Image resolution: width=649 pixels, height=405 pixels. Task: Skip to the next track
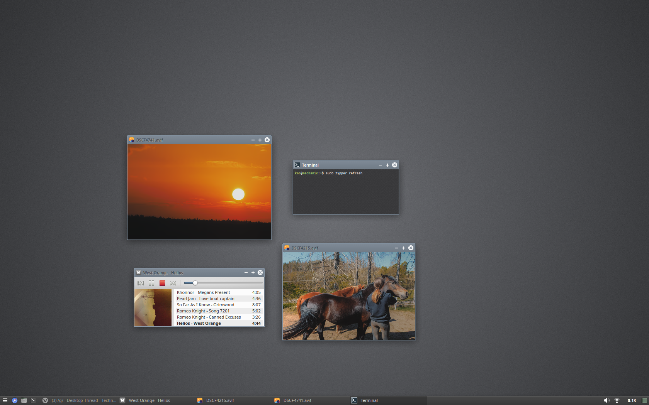173,283
